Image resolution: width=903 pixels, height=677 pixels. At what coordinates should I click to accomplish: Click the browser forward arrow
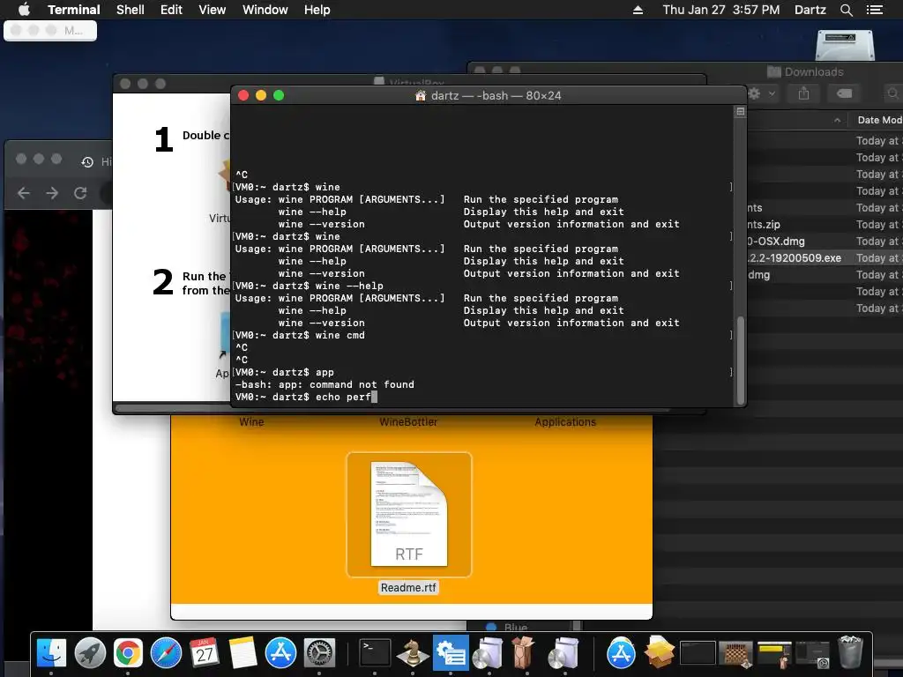pyautogui.click(x=52, y=193)
